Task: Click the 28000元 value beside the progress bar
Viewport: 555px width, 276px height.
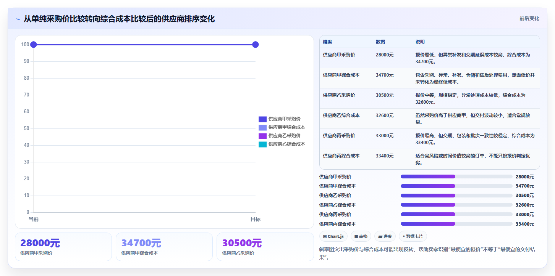Action: click(525, 177)
